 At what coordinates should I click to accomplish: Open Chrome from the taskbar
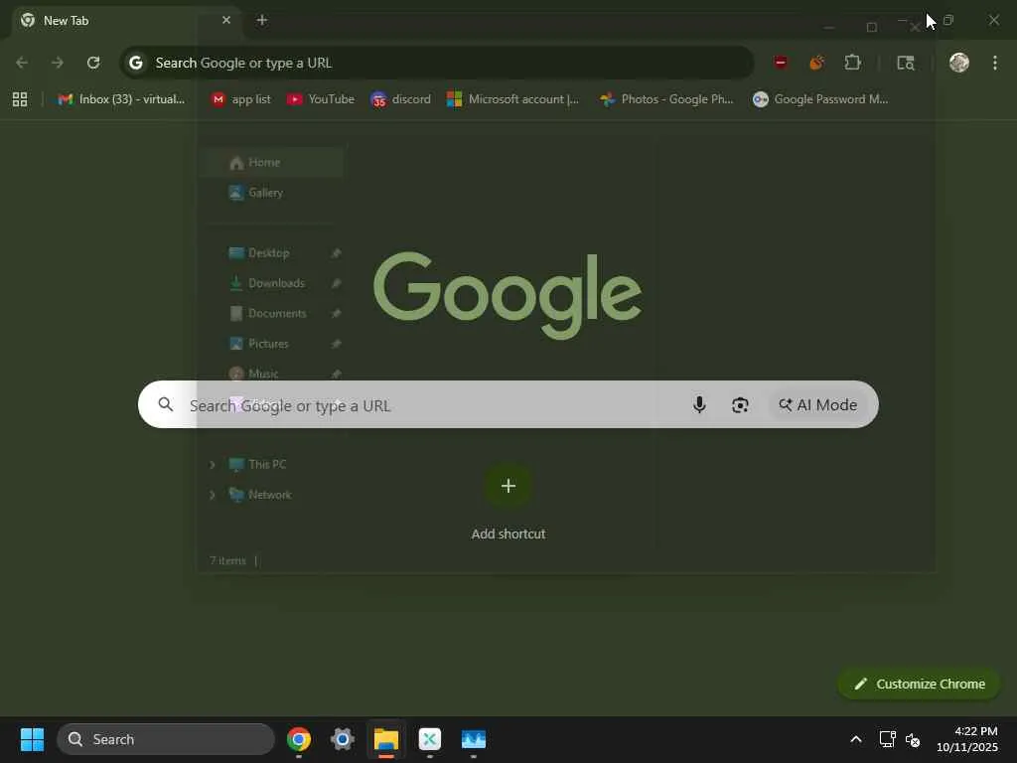pos(299,739)
